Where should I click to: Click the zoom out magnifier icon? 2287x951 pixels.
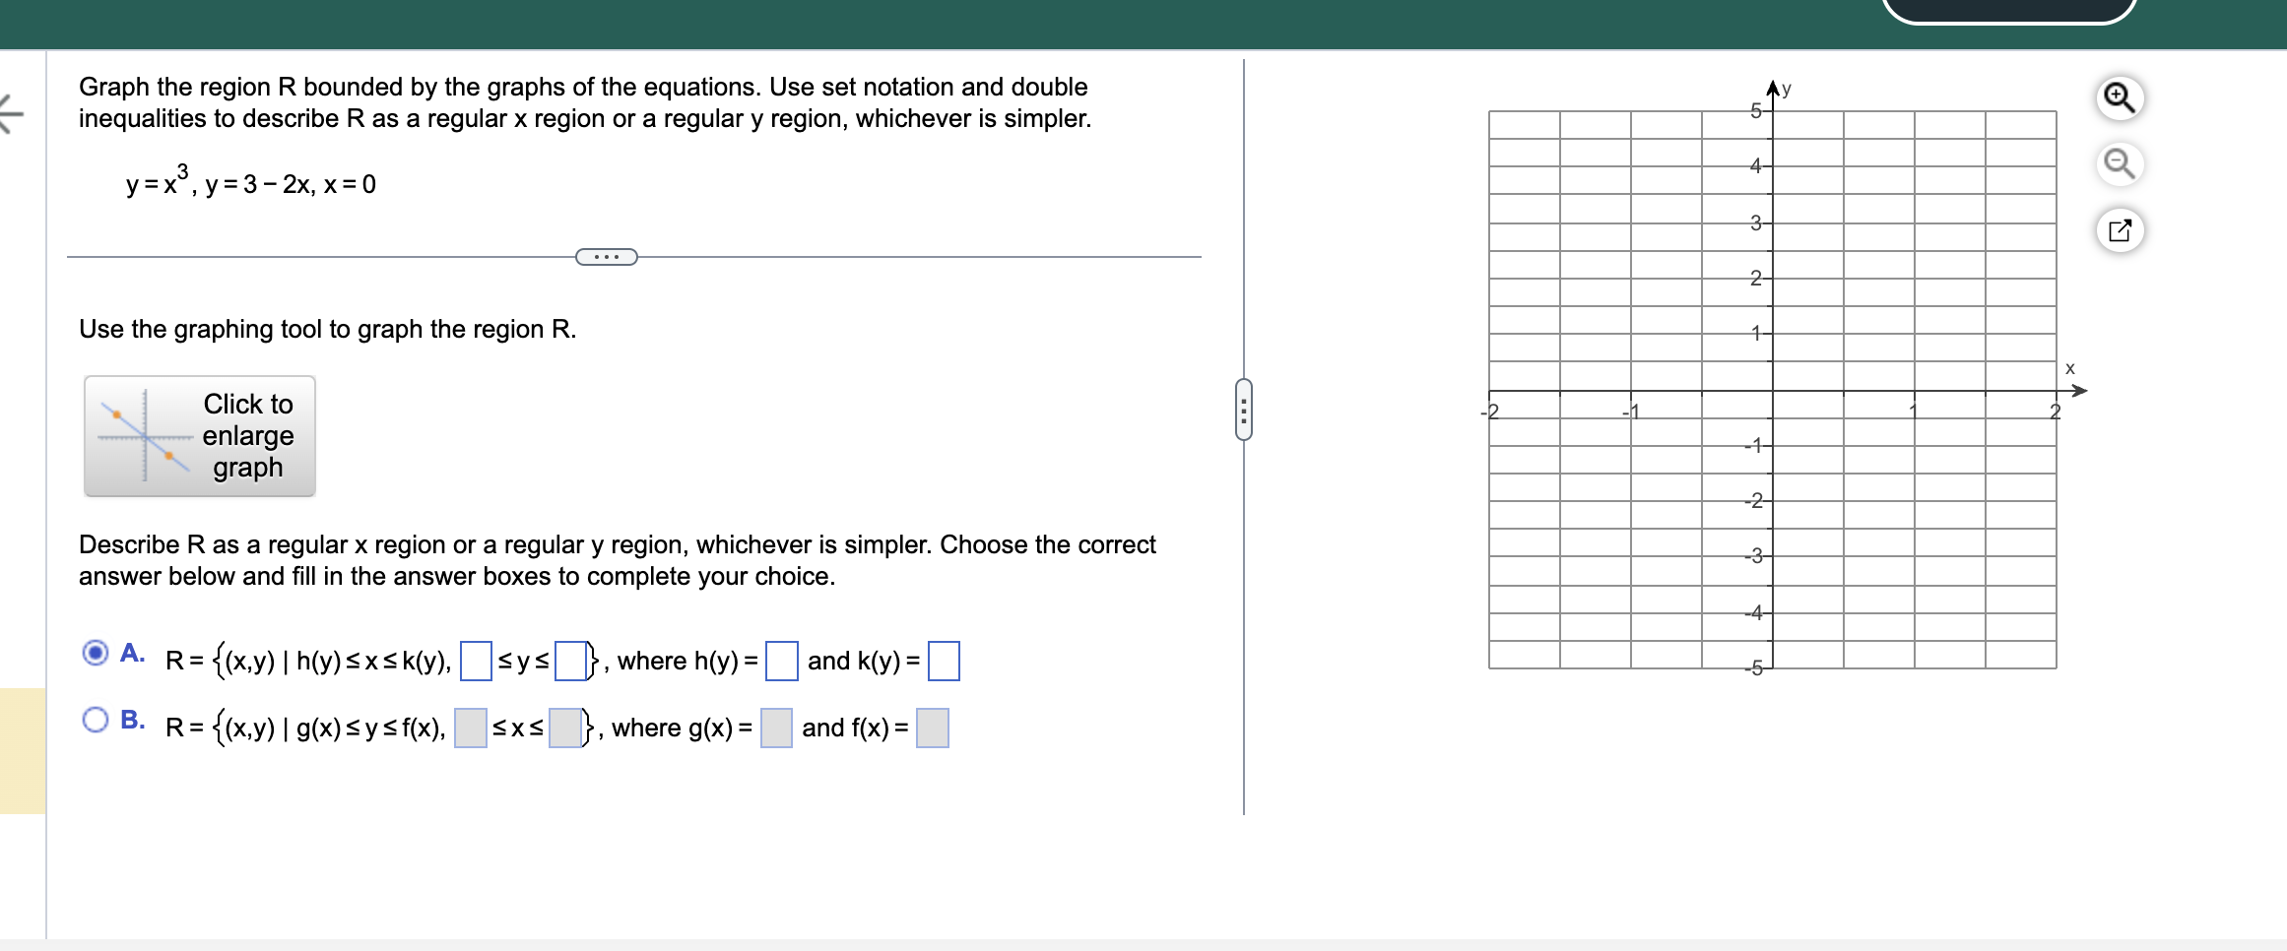[2120, 165]
